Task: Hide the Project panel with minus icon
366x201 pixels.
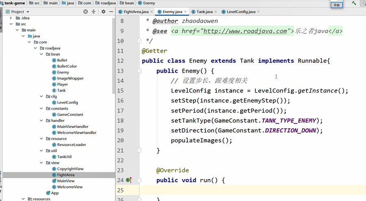Action: 111,11
